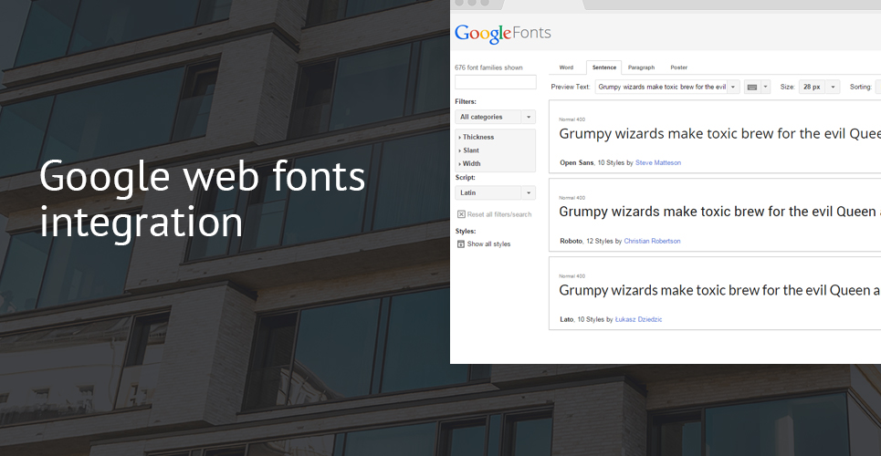This screenshot has width=881, height=456.
Task: Switch to the Word tab
Action: coord(566,67)
